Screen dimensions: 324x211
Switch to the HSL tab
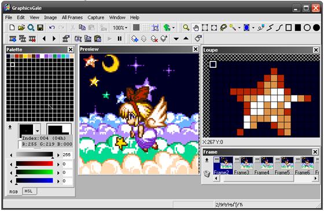[x=29, y=191]
